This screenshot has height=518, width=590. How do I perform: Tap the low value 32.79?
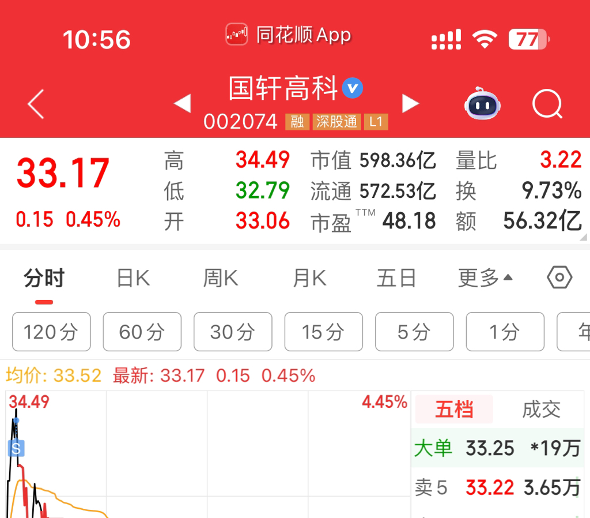263,190
